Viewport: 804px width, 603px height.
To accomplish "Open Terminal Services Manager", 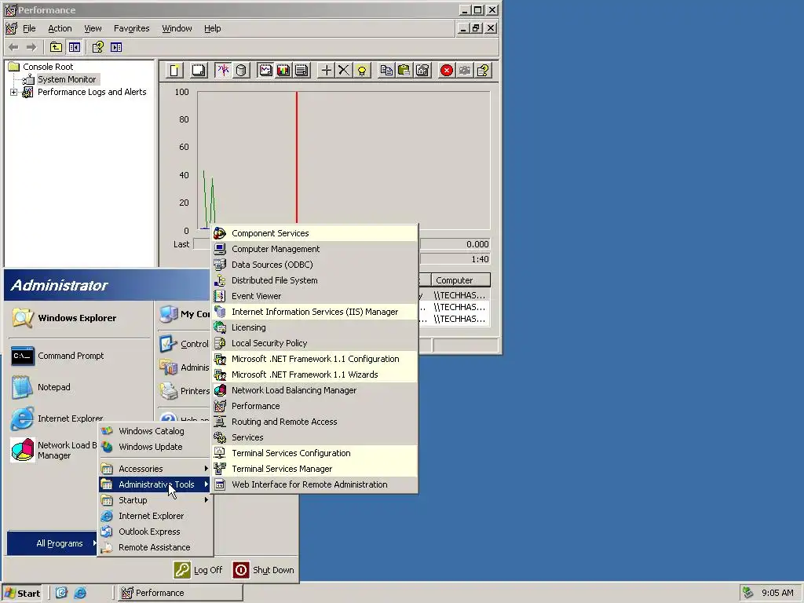I will coord(314,470).
